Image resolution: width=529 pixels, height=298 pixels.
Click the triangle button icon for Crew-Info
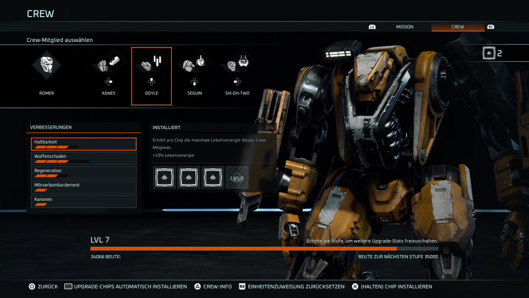(x=197, y=286)
